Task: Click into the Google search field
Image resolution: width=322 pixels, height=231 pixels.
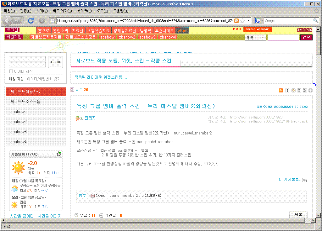Action: pyautogui.click(x=288, y=21)
